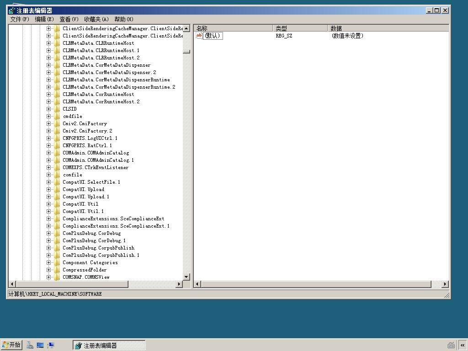Click 注册表编辑器 taskbar button

click(109, 346)
